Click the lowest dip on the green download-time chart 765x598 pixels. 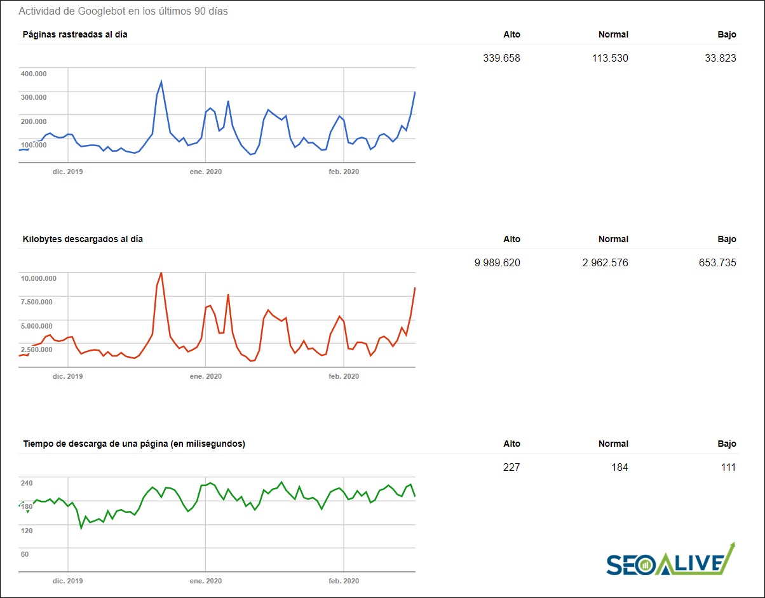[81, 527]
